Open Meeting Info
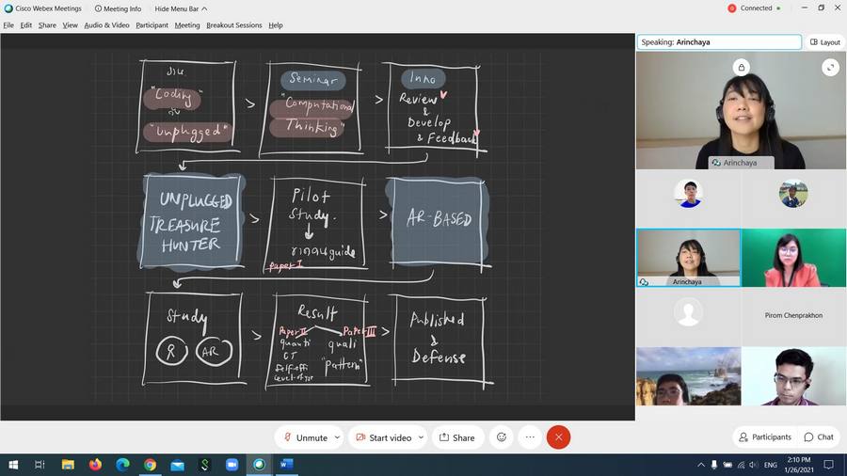The height and width of the screenshot is (476, 847). point(118,8)
